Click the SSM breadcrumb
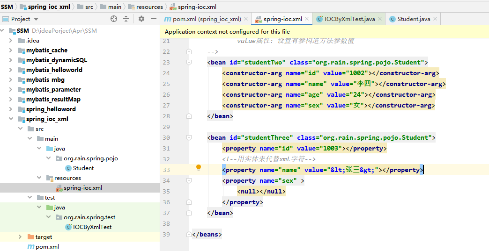Image resolution: width=489 pixels, height=251 pixels. point(7,7)
